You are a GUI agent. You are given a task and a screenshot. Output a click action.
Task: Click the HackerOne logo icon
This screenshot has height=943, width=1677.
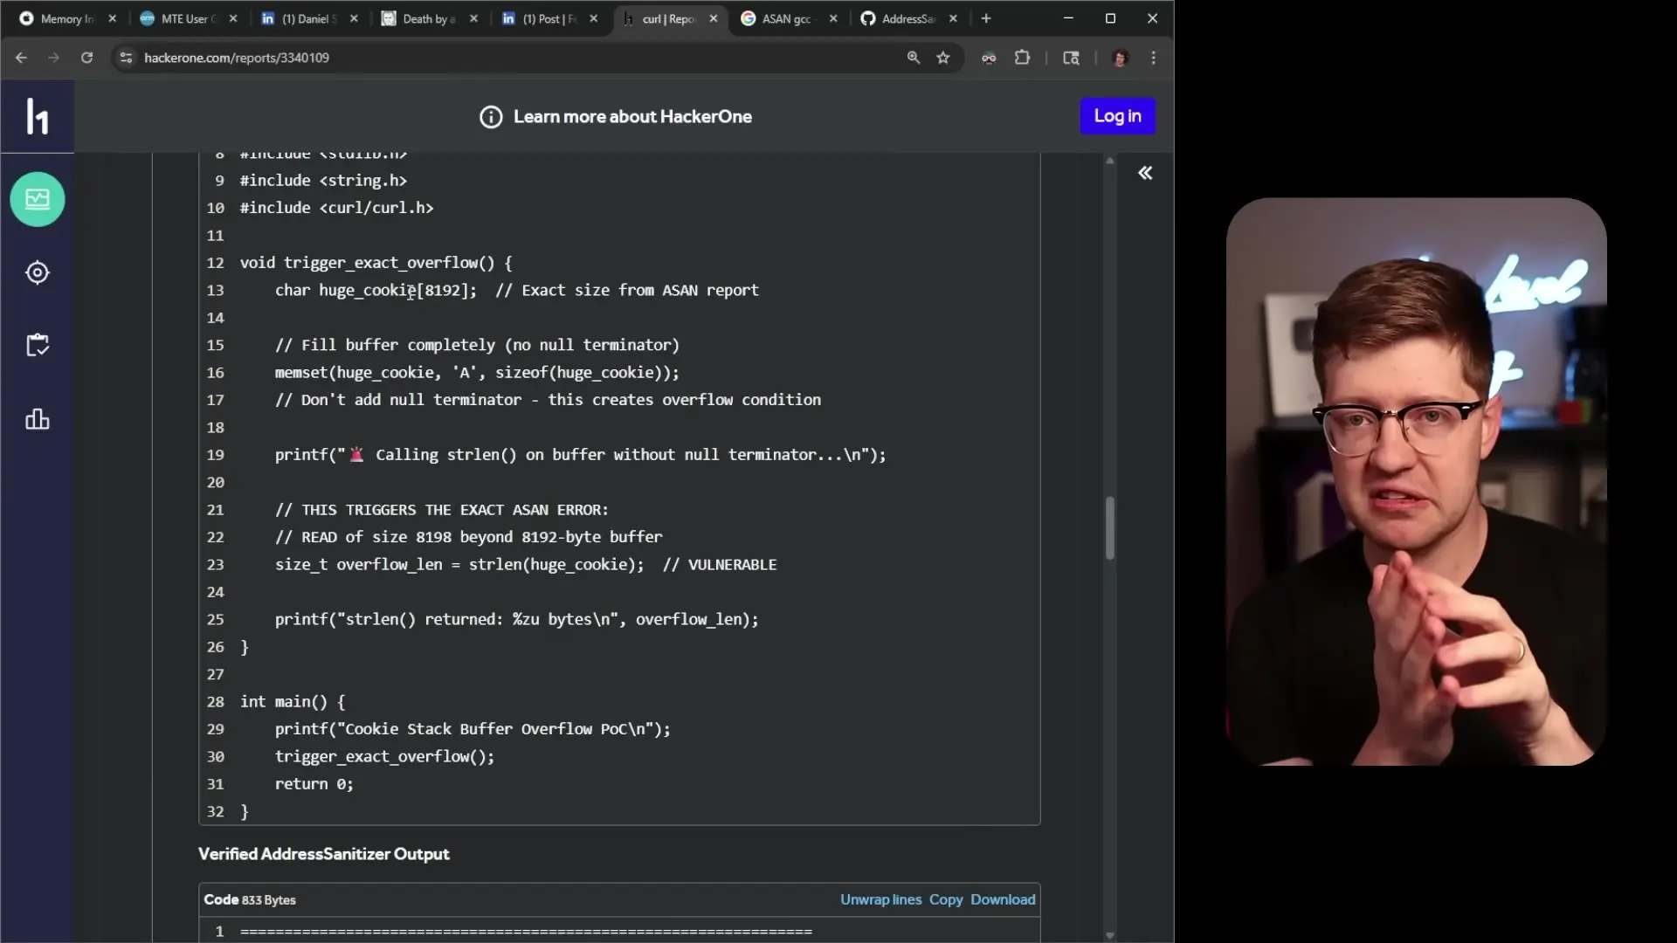[x=37, y=116]
